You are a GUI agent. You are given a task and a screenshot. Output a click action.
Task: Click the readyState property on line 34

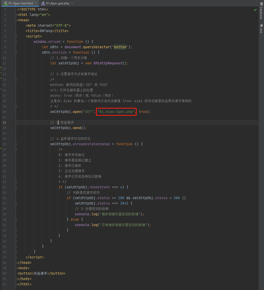click(x=99, y=187)
